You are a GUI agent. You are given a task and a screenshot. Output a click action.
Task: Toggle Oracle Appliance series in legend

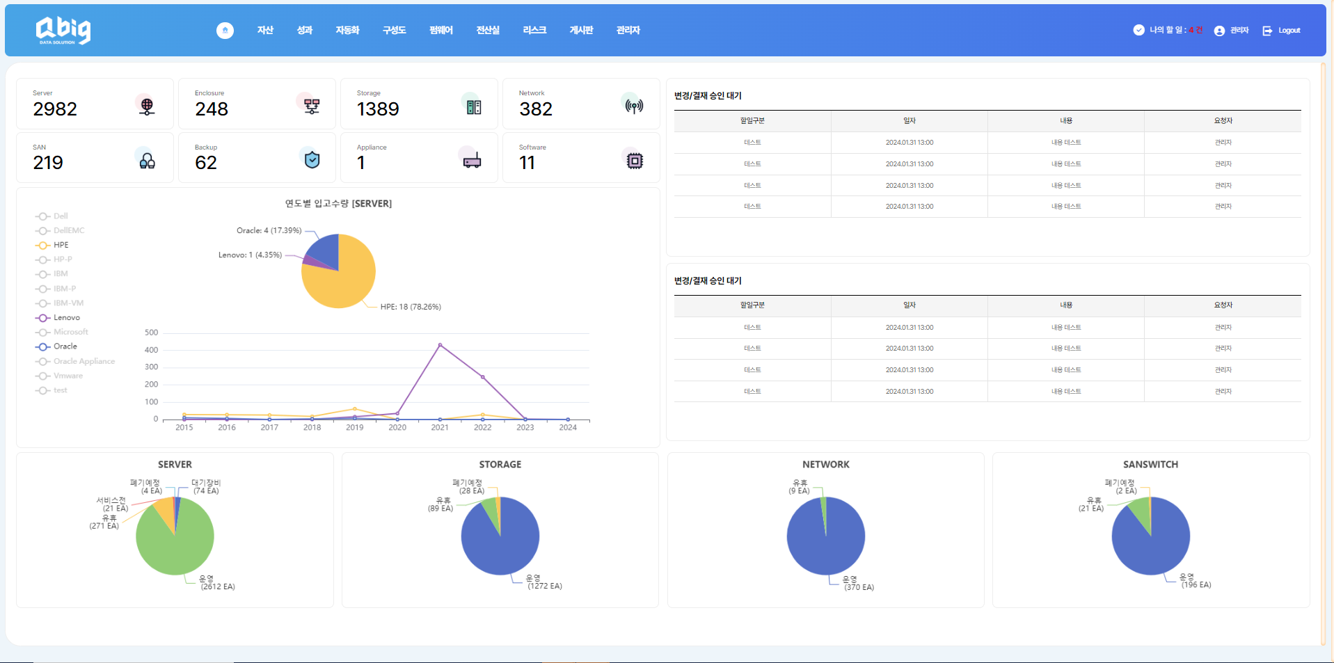[75, 361]
